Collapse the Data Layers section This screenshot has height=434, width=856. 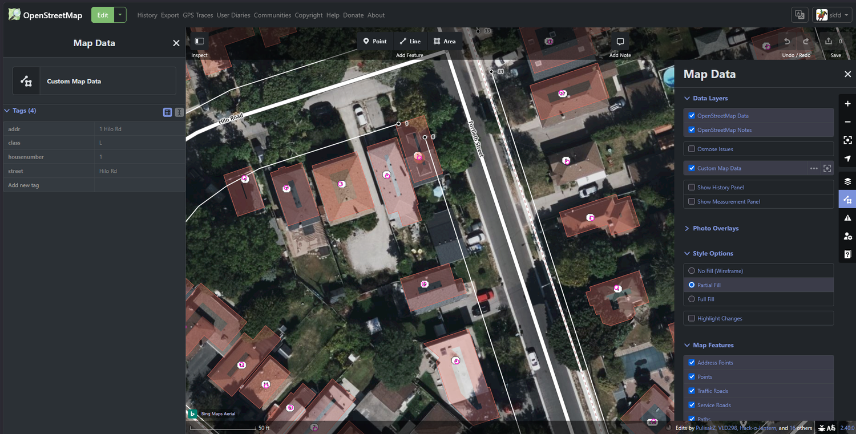(706, 98)
